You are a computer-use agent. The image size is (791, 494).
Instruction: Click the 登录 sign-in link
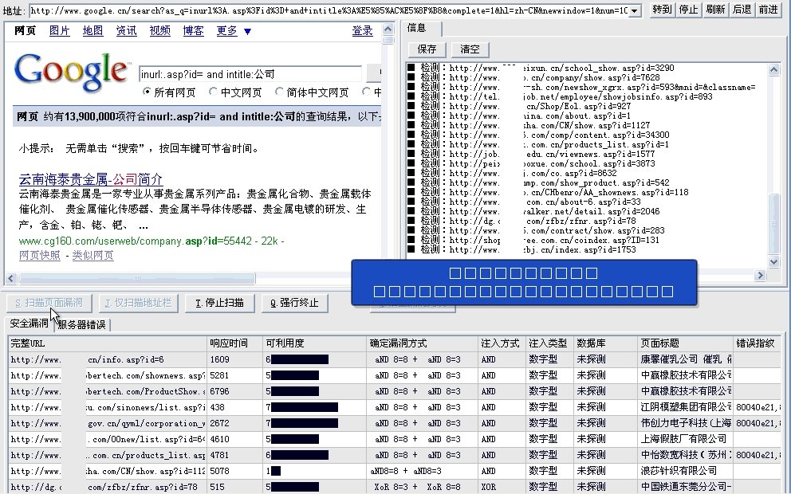coord(362,31)
